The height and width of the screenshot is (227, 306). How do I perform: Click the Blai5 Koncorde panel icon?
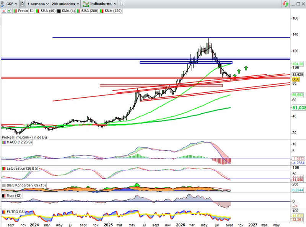4,185
